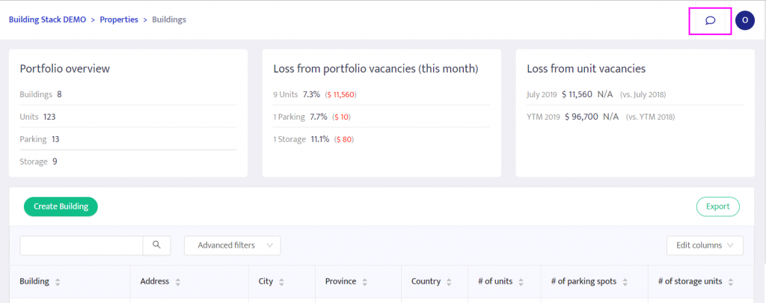Sort by Address column arrows
766x303 pixels.
pyautogui.click(x=178, y=282)
